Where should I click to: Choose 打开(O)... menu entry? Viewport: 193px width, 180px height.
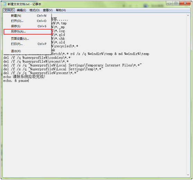point(27,21)
